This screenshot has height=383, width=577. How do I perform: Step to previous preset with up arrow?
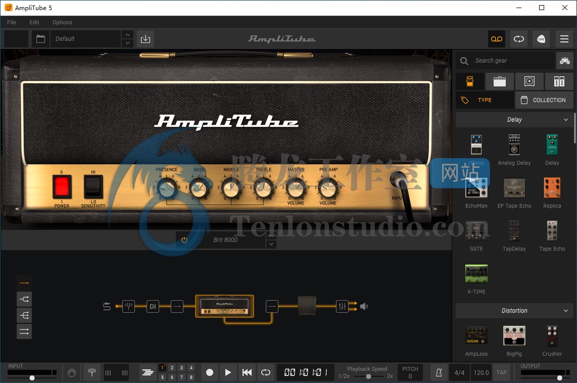coord(127,35)
